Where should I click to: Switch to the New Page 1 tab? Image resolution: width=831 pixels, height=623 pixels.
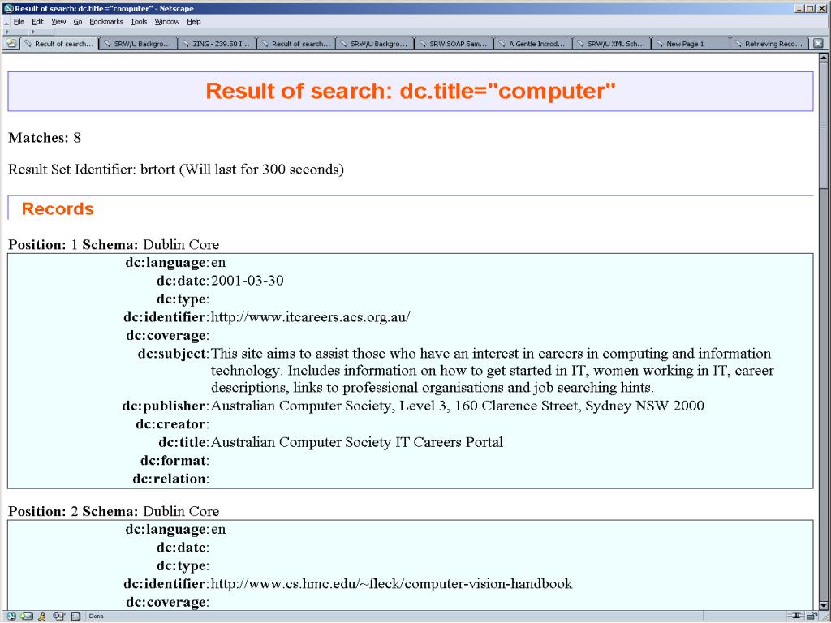point(691,44)
